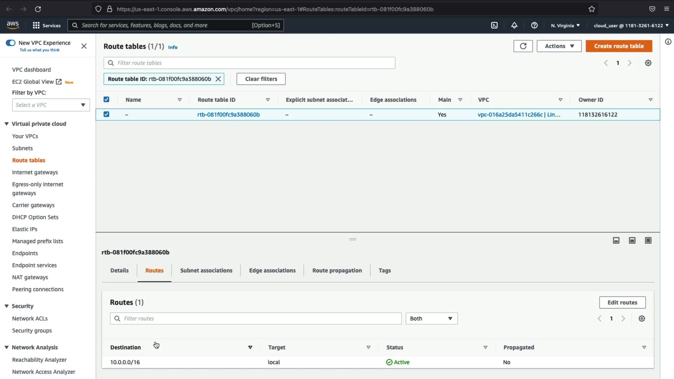Switch to Route propagation tab

point(337,271)
